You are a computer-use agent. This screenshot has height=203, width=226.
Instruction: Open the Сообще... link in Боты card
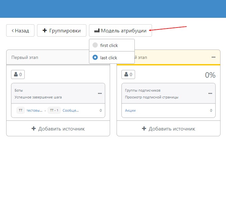tap(70, 110)
